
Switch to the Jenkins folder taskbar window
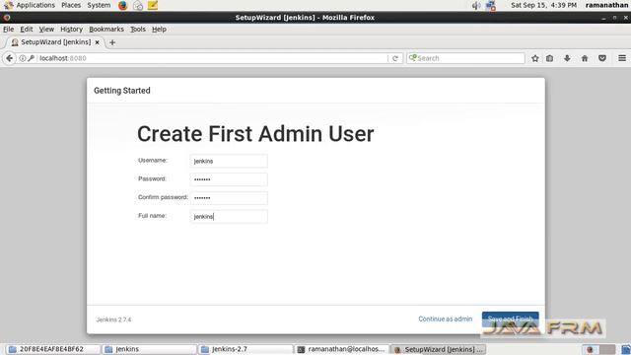(x=150, y=349)
